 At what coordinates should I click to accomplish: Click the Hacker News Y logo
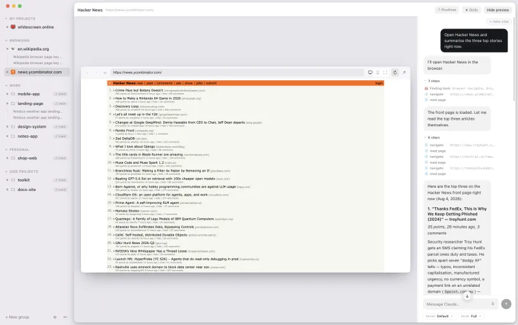(x=109, y=84)
